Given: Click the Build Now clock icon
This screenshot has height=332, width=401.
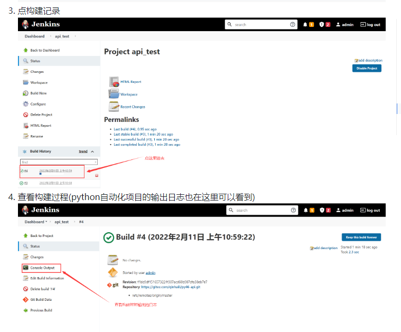Looking at the screenshot, I should [25, 93].
